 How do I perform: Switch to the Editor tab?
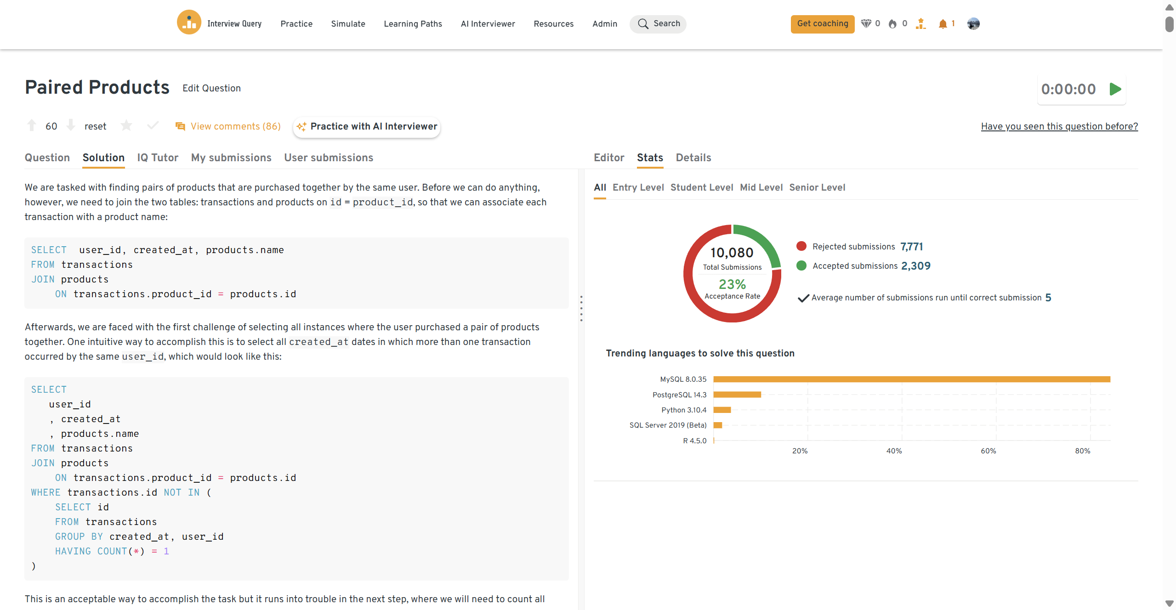(x=609, y=158)
